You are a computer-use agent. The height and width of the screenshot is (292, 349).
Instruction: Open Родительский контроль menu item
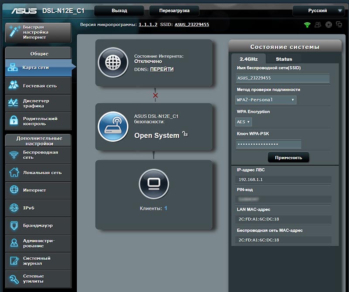(x=38, y=121)
